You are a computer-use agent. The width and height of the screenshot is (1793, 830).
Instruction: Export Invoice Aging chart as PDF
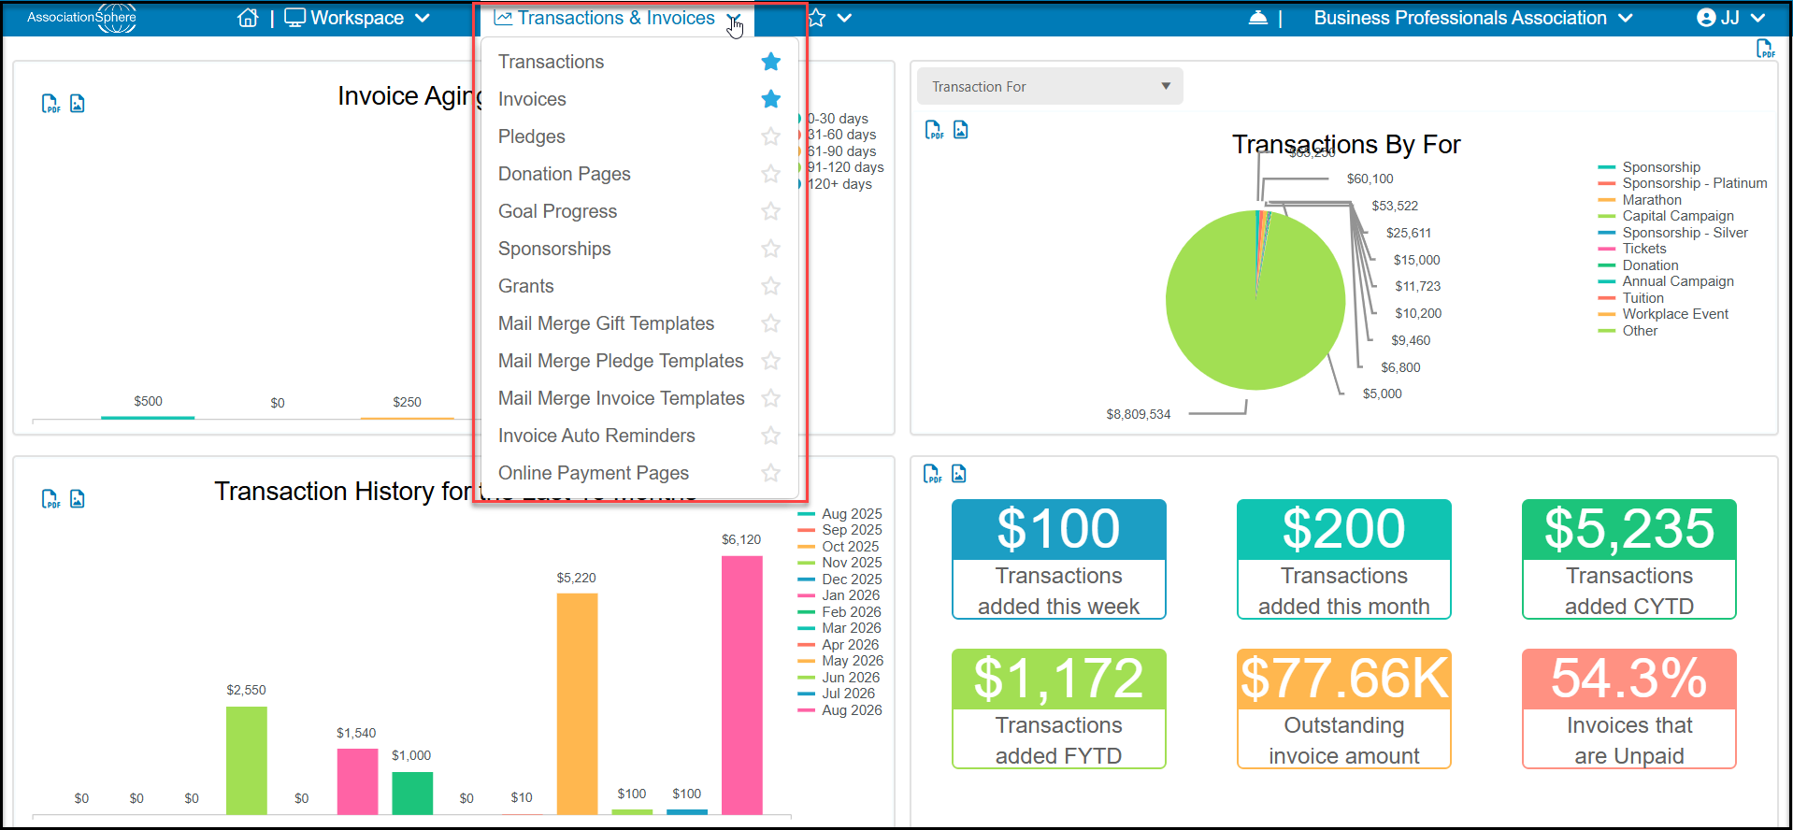(x=50, y=104)
